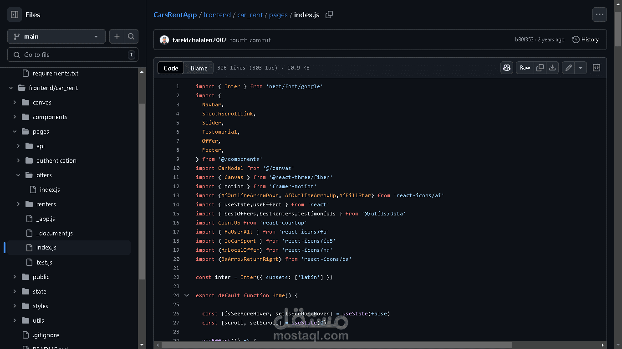
Task: Click line number 16
Action: [176, 223]
